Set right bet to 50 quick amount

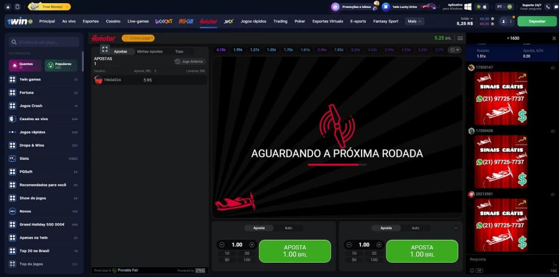354,260
